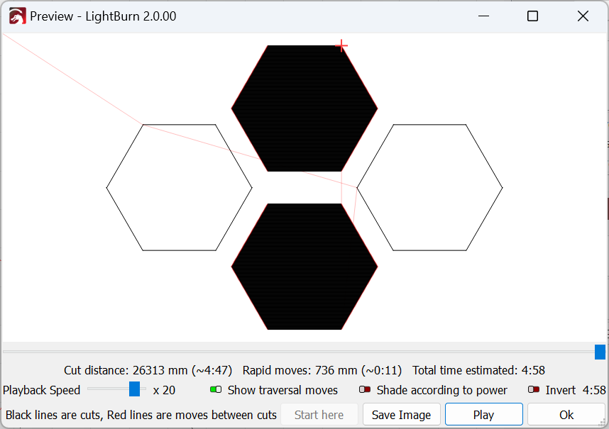Click the Cut distance readout text
The image size is (609, 429).
tap(149, 370)
